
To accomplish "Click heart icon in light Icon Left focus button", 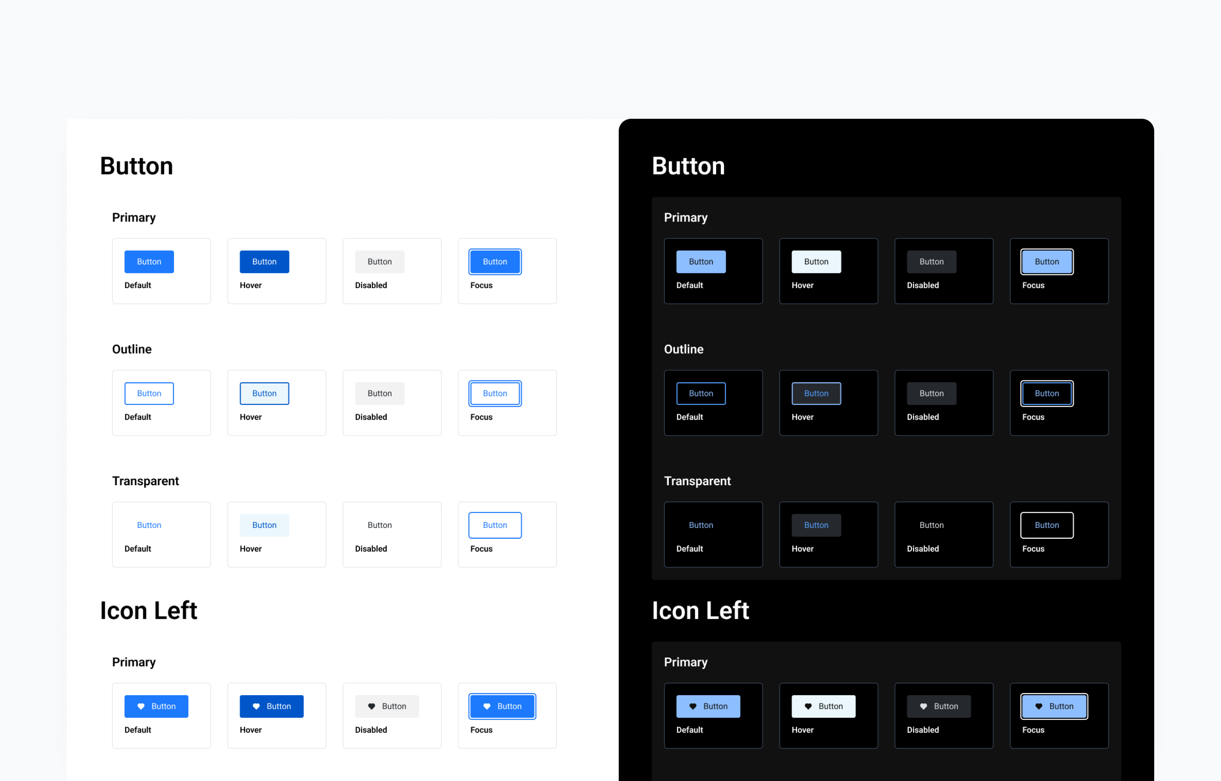I will pos(487,706).
